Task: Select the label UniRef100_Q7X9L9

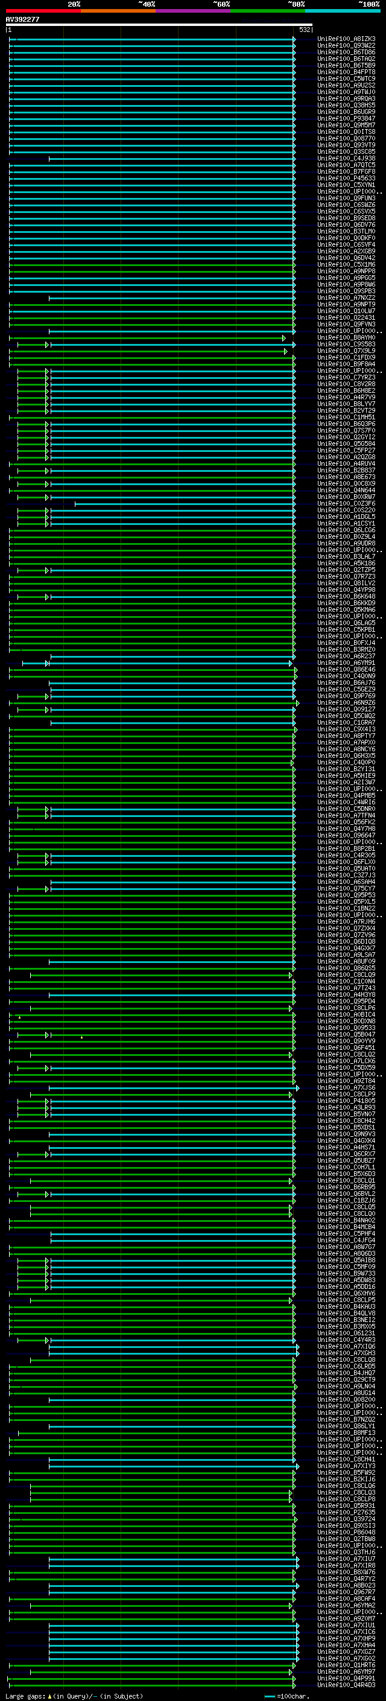Action: (346, 351)
